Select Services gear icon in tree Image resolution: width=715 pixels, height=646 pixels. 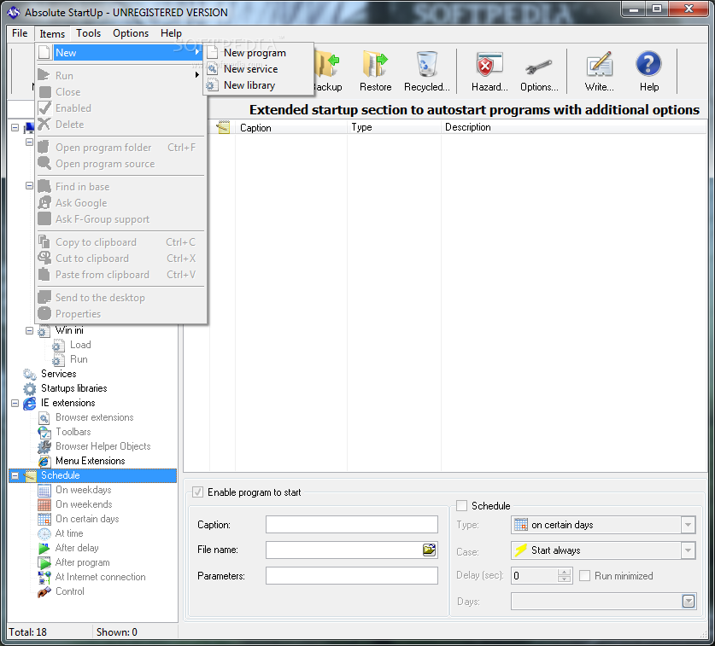[30, 374]
